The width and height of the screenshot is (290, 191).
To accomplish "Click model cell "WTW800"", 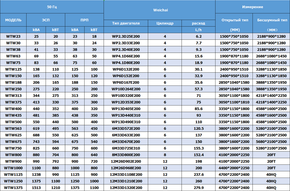I will [x=13, y=155].
